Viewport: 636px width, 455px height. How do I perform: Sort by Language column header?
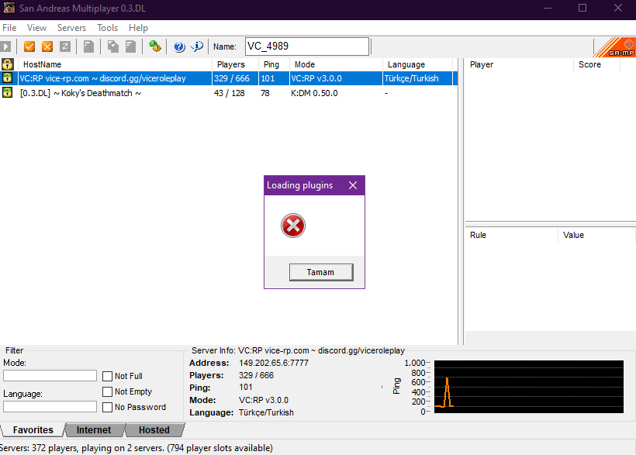click(418, 64)
